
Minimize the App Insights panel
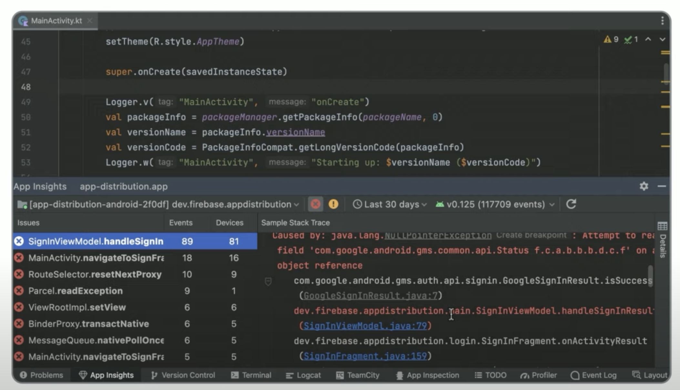[662, 186]
